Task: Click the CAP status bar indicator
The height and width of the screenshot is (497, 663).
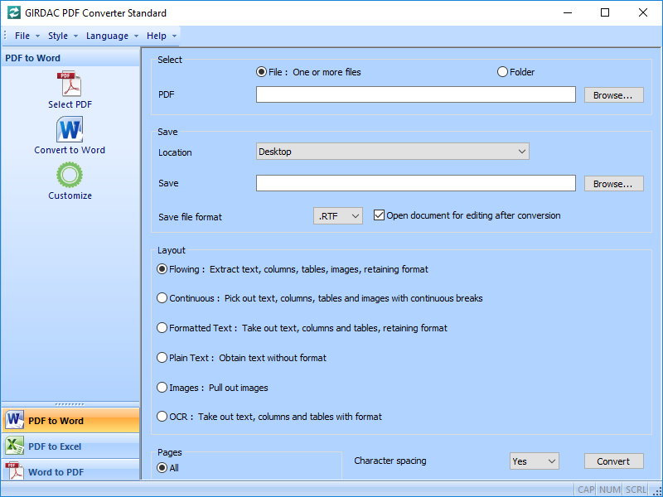Action: pyautogui.click(x=586, y=490)
